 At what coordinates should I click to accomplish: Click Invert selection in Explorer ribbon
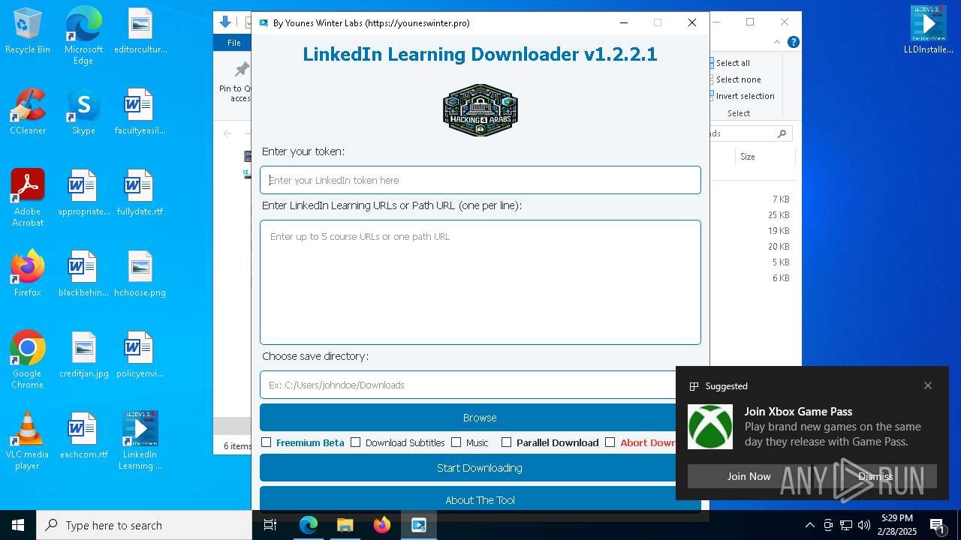coord(745,96)
